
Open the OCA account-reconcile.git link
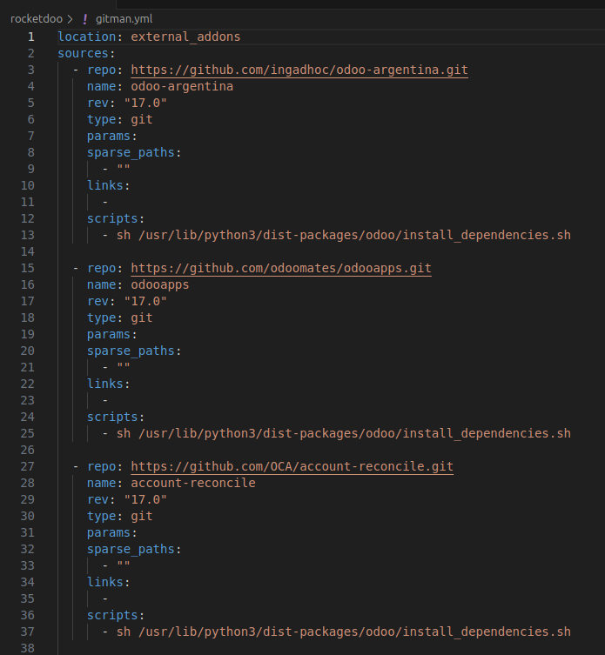coord(292,466)
